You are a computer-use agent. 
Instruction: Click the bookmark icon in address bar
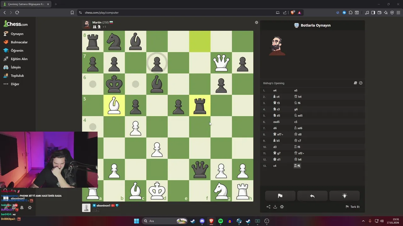click(72, 13)
